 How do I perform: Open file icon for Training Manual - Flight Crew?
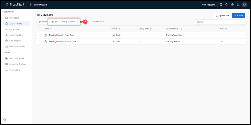click(45, 35)
